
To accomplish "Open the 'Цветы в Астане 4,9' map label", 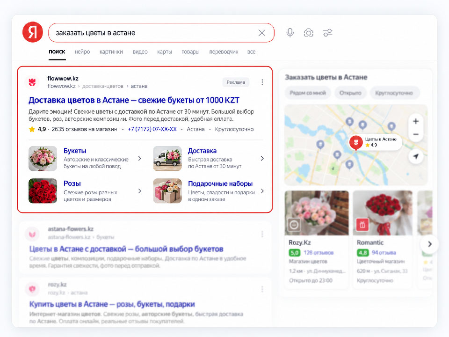I will pyautogui.click(x=381, y=142).
